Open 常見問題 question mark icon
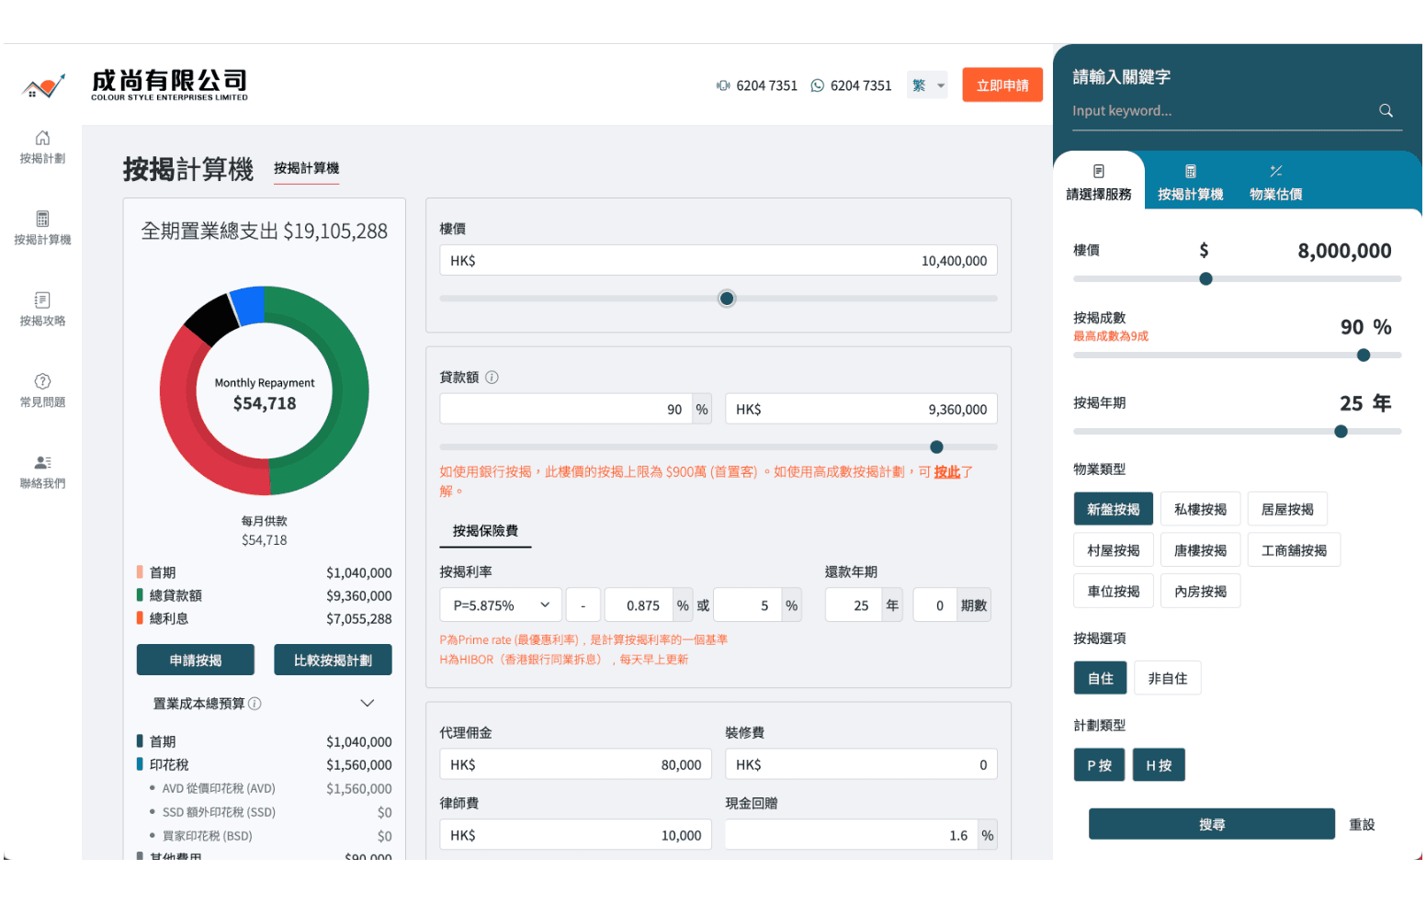The width and height of the screenshot is (1426, 915). pyautogui.click(x=42, y=381)
